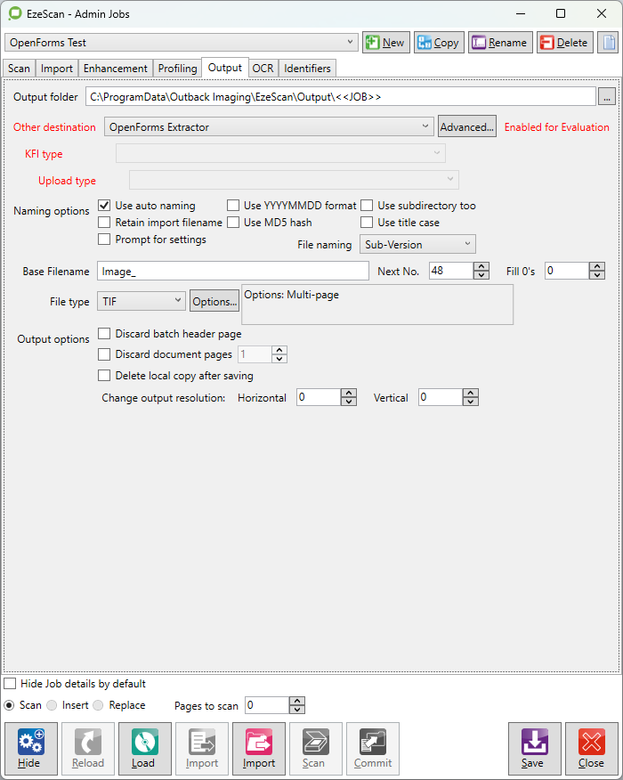Switch to the OCR tab
This screenshot has height=780, width=623.
[263, 69]
